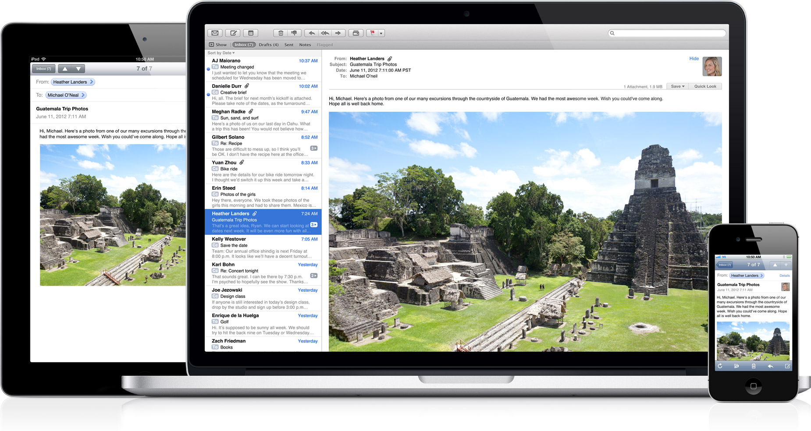
Task: Archive the message with the box icon
Action: (356, 33)
